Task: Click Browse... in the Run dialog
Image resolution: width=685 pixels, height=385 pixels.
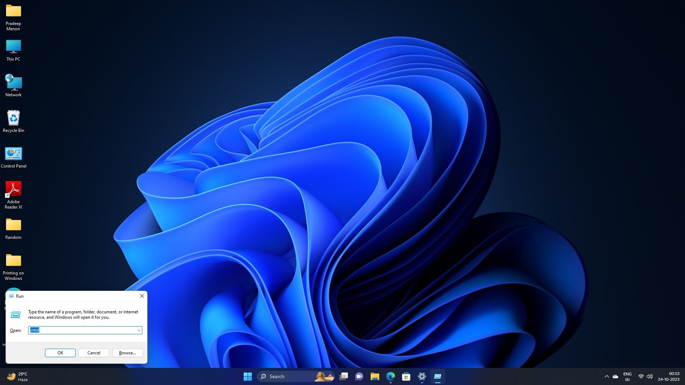Action: (127, 353)
